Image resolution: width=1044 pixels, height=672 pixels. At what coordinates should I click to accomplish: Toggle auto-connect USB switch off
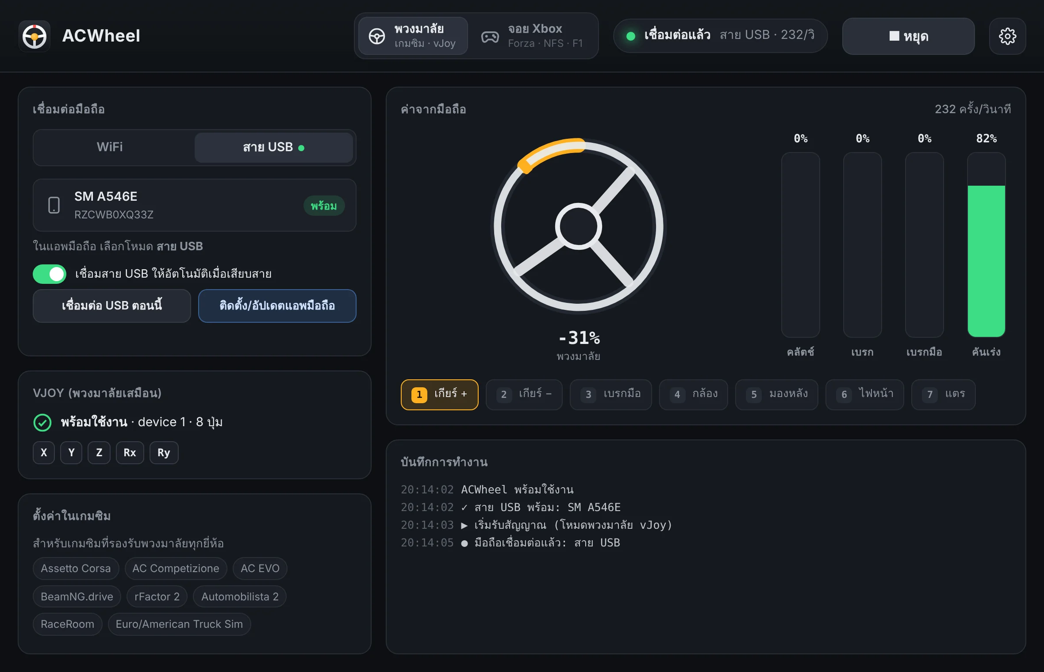pyautogui.click(x=50, y=274)
